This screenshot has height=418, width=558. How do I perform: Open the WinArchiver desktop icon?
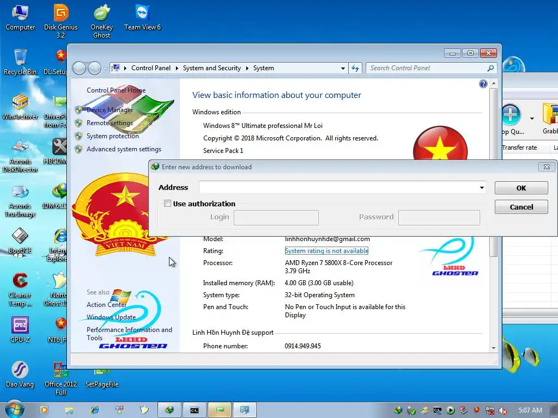(x=20, y=107)
